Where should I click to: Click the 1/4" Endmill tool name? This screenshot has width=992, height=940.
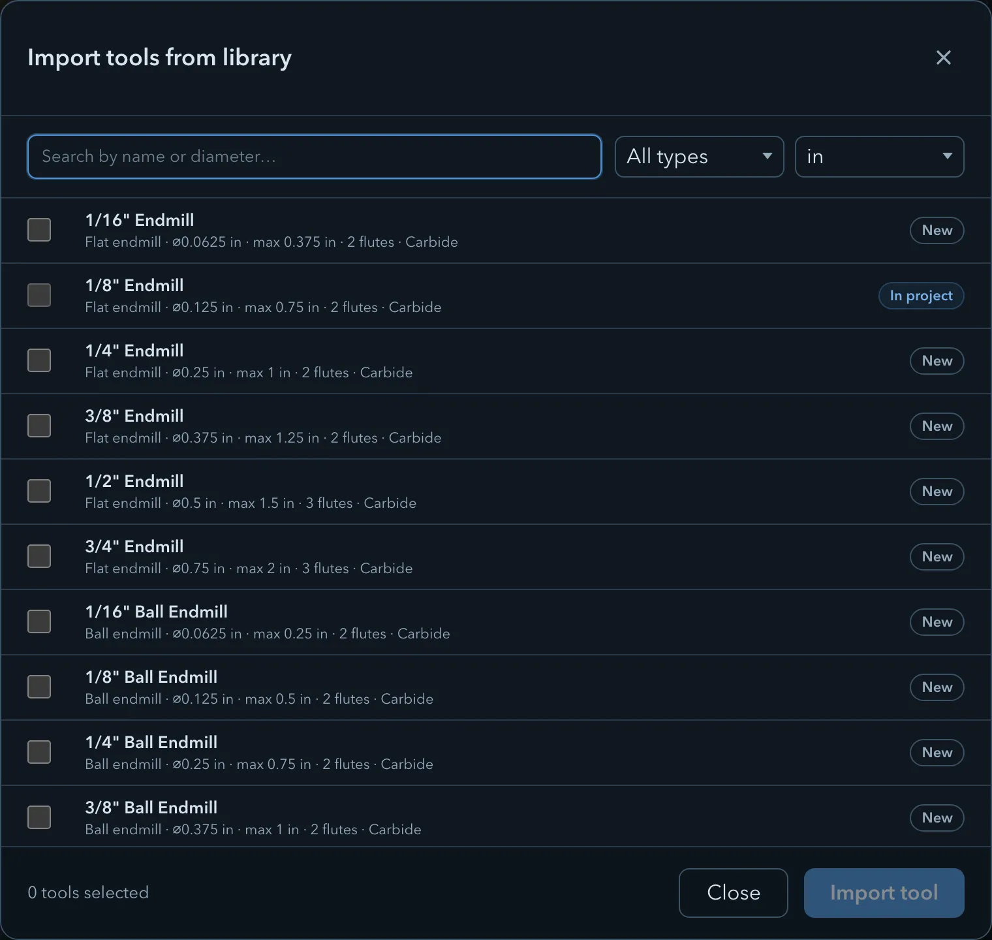click(x=134, y=351)
